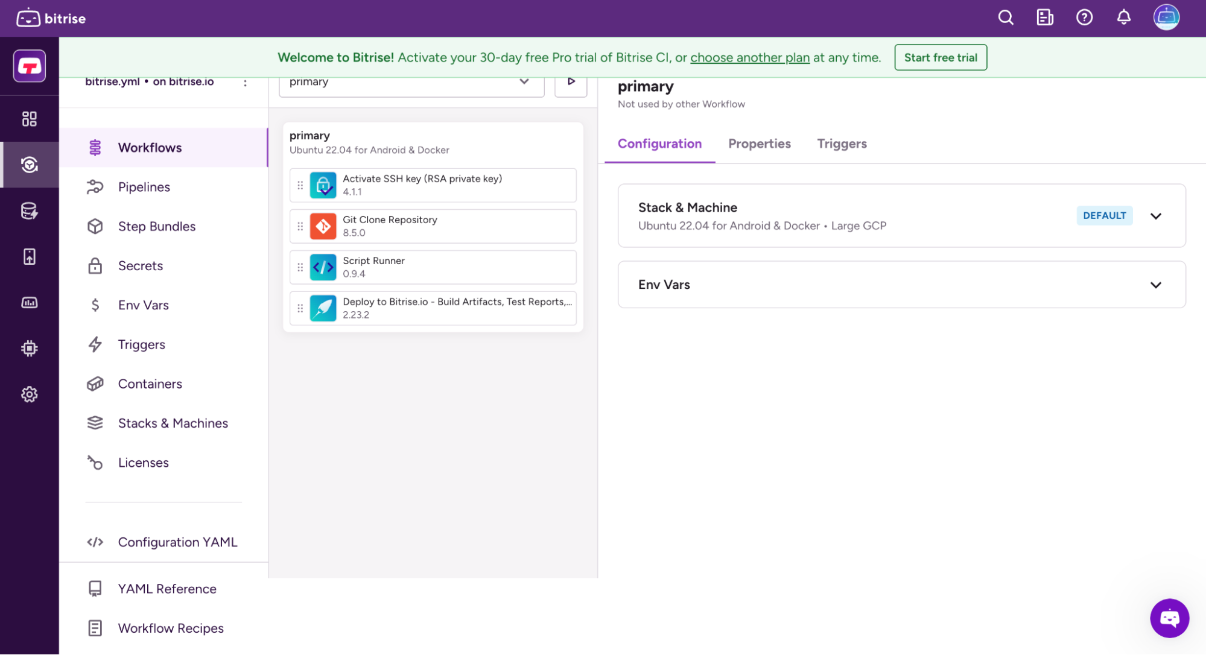This screenshot has width=1206, height=655.
Task: Grab the drag handle of Activate SSH key
Action: 300,185
